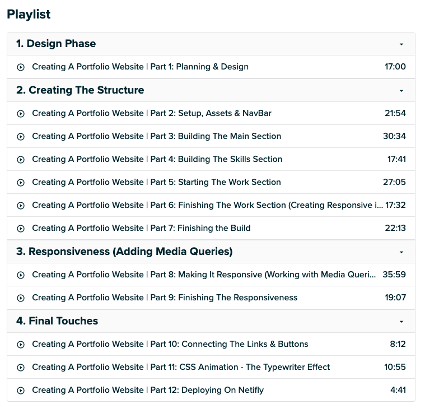Click play icon beside Part 3: Building The Main Section
Viewport: 425px width, 413px height.
[21, 137]
